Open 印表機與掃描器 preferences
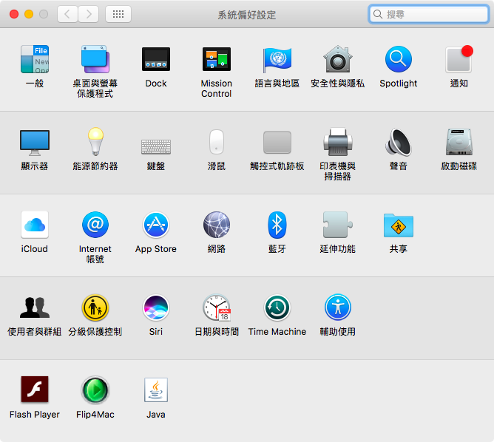This screenshot has height=442, width=494. (x=338, y=142)
